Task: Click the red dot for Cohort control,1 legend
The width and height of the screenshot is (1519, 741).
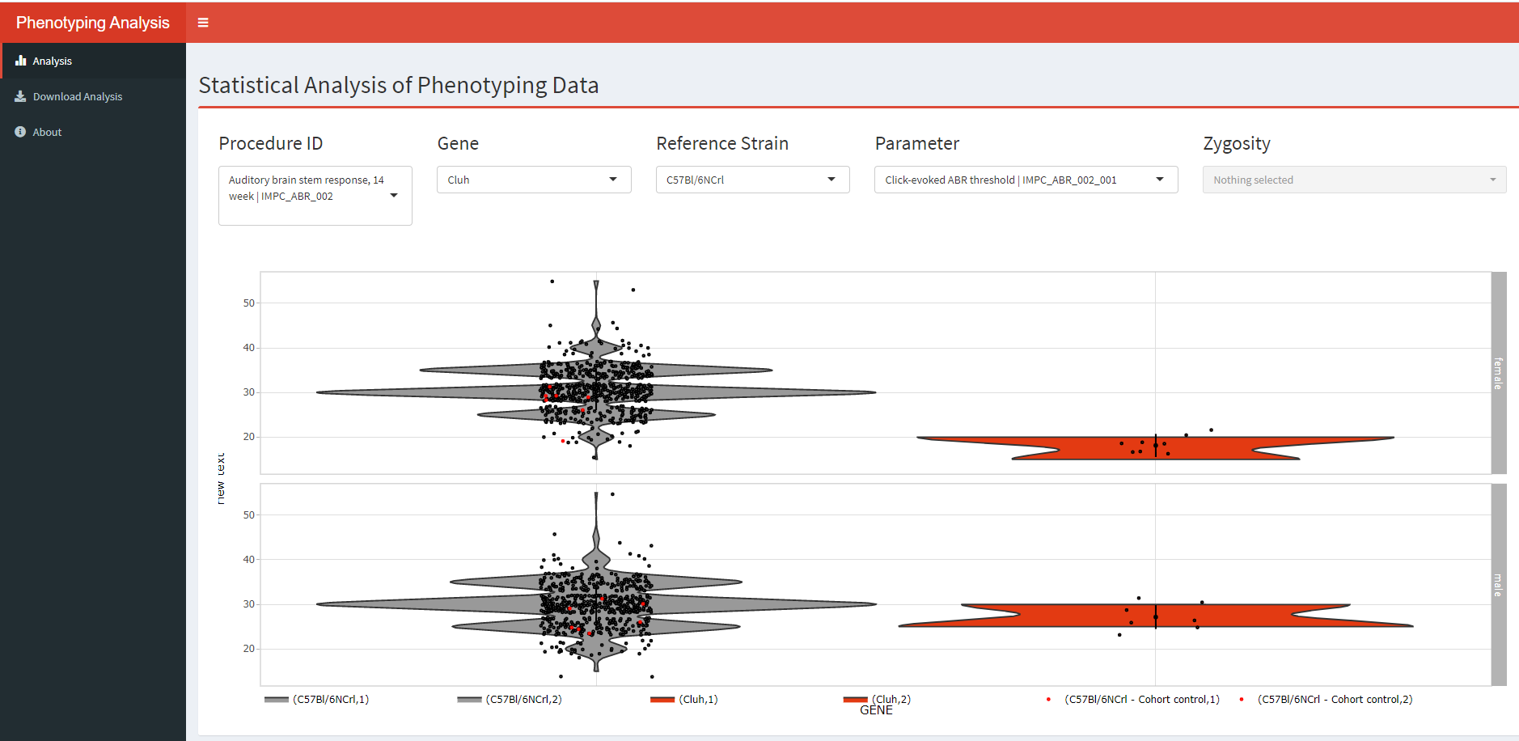Action: click(x=1050, y=699)
